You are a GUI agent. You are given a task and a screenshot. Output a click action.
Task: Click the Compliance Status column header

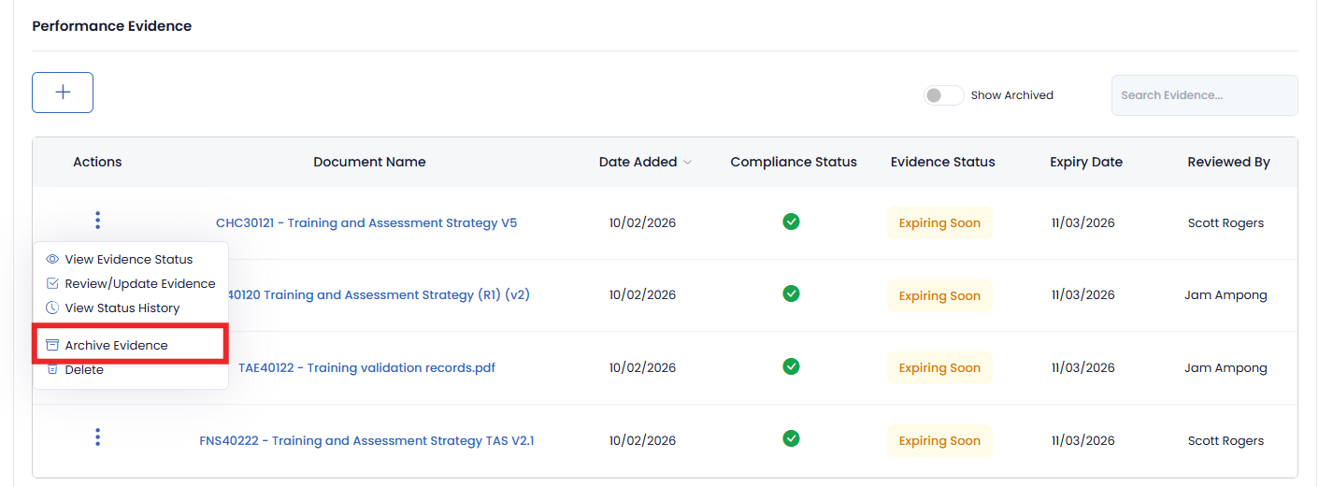793,163
